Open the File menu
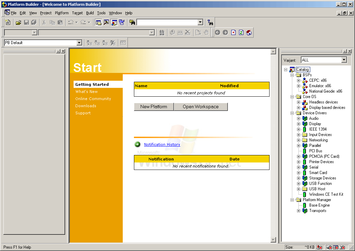This screenshot has width=355, height=251. coord(14,13)
